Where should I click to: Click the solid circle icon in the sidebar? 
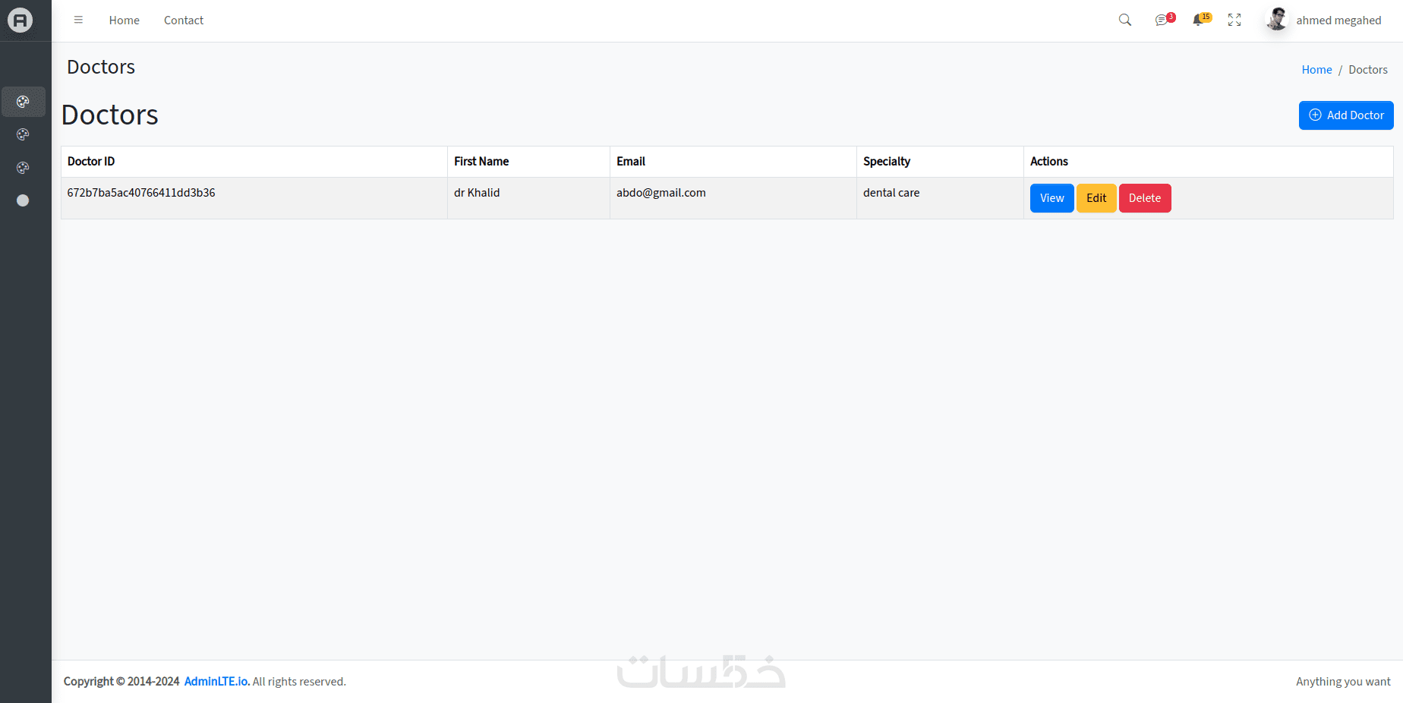tap(23, 200)
